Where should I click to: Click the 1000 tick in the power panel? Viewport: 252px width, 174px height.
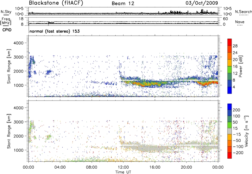point(19,85)
